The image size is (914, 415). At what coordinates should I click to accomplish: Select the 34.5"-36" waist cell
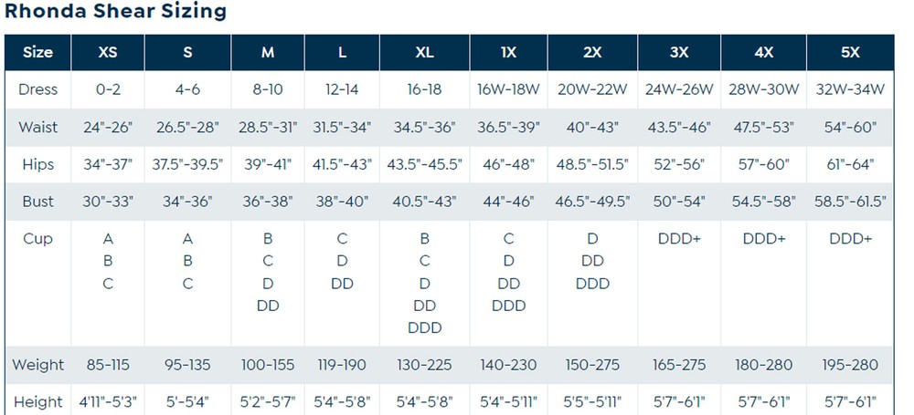424,127
